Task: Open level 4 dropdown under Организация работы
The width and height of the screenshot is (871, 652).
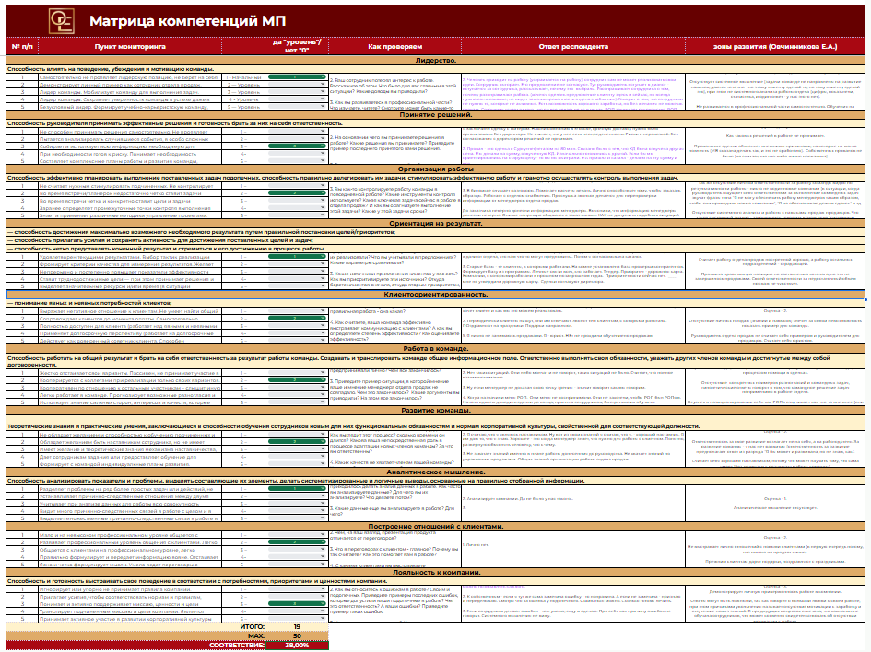Action: [x=297, y=207]
